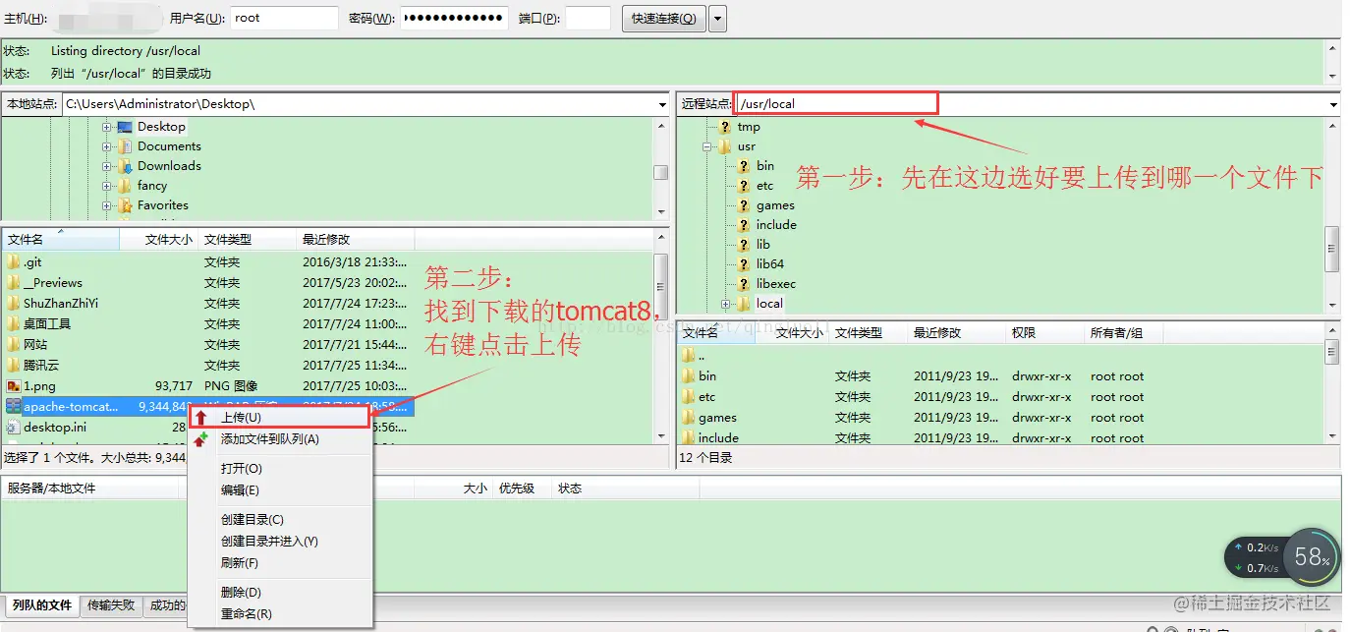This screenshot has width=1350, height=632.
Task: Click the etc folder icon in remote list
Action: pos(688,397)
